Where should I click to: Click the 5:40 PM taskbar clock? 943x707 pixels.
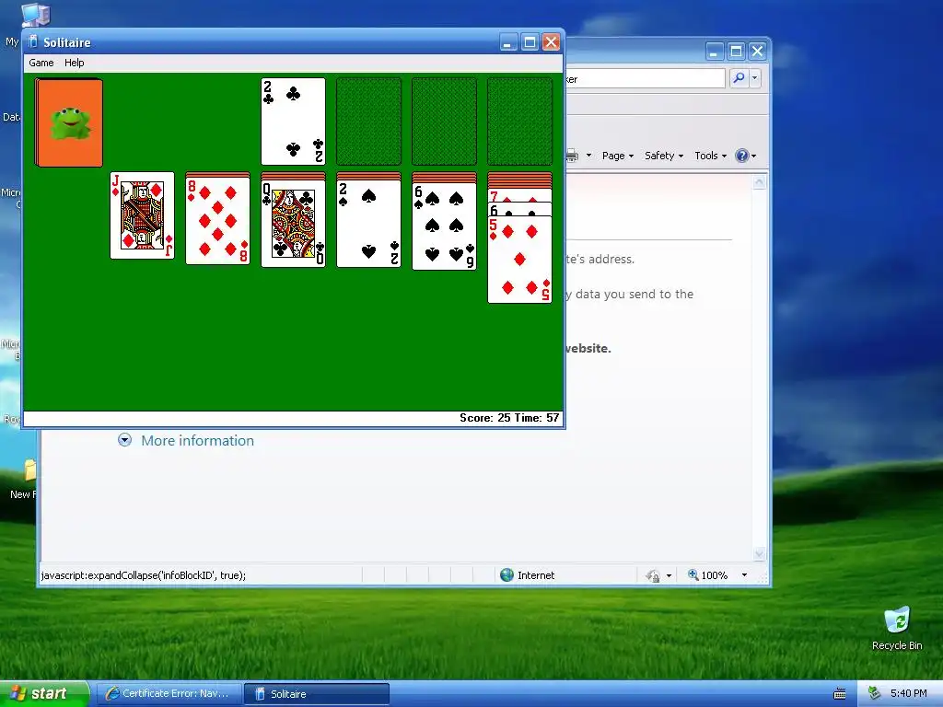point(908,694)
